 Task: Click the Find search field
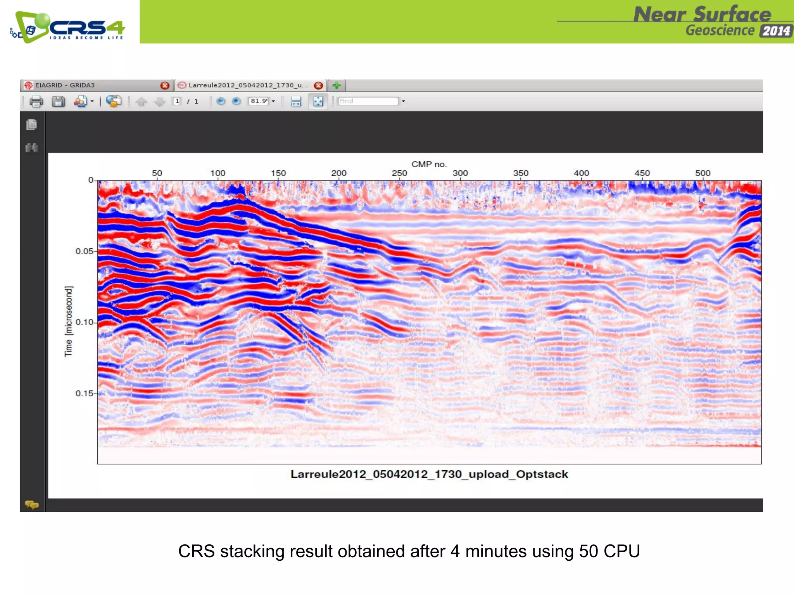coord(368,101)
